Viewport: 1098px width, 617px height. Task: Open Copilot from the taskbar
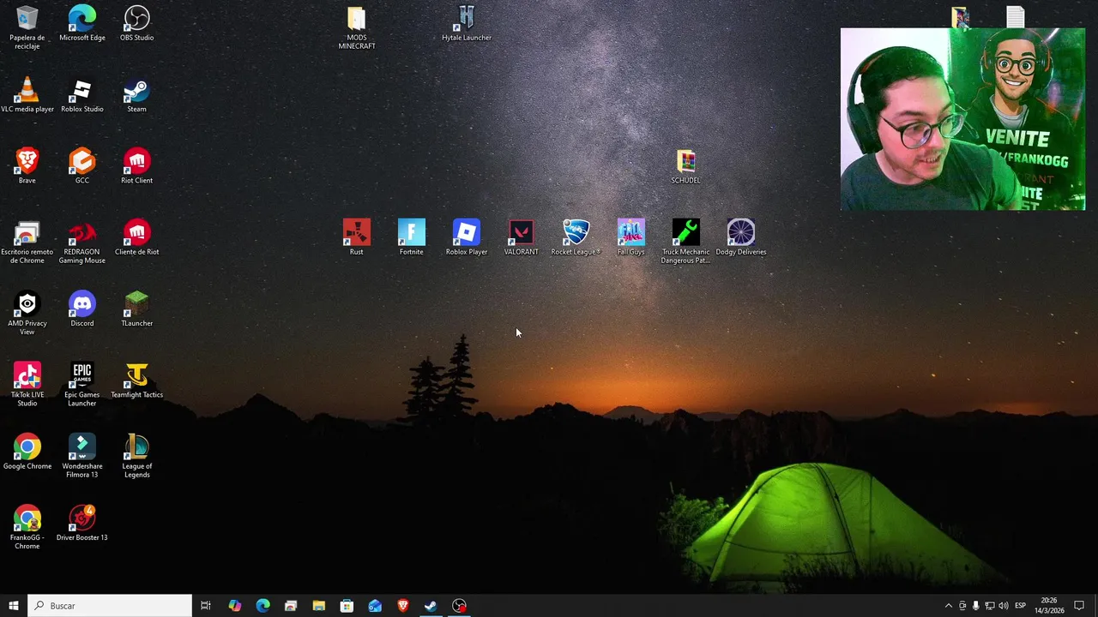click(234, 606)
